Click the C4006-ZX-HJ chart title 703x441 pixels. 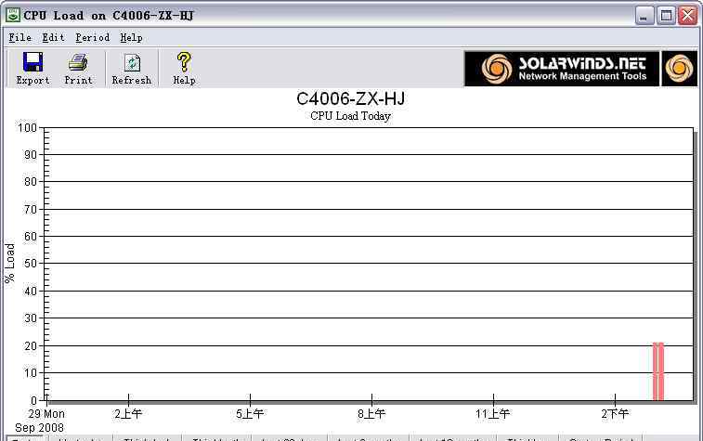click(350, 98)
